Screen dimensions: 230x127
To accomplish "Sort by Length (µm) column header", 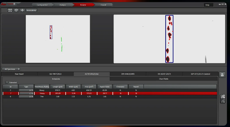I will (58, 86).
